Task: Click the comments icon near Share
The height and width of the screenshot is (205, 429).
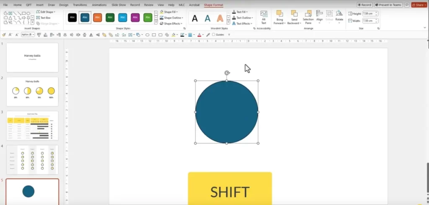Action: pyautogui.click(x=407, y=5)
